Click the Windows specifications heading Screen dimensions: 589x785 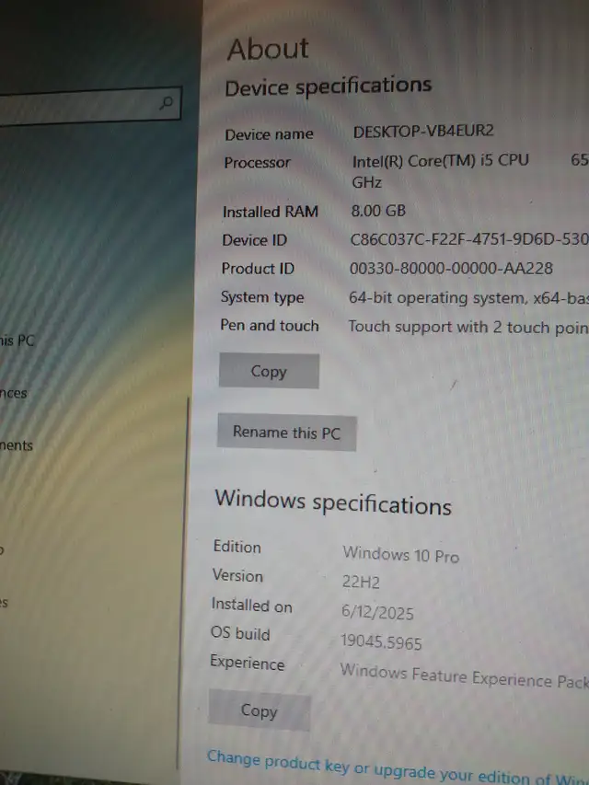click(x=333, y=502)
